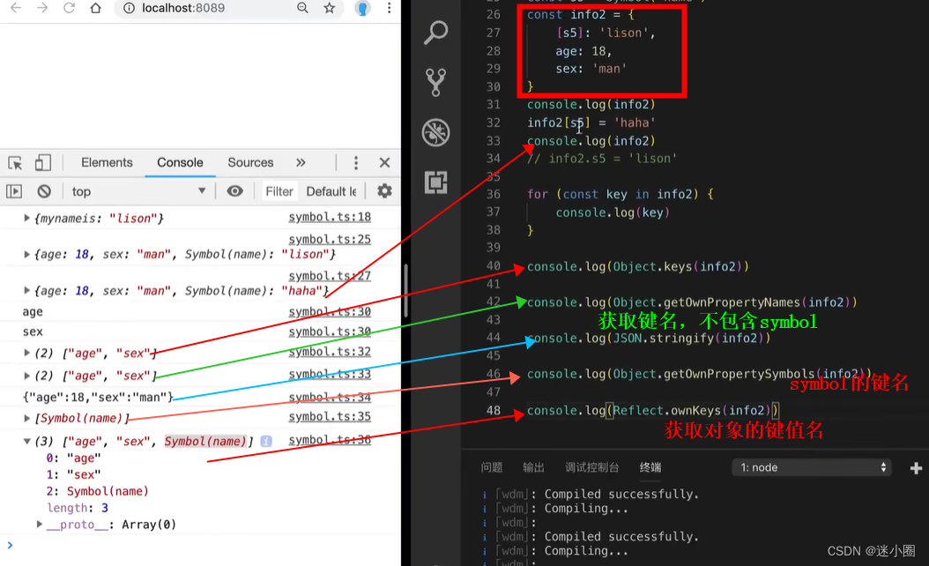The width and height of the screenshot is (929, 566).
Task: Toggle live expression eye icon
Action: click(x=234, y=190)
